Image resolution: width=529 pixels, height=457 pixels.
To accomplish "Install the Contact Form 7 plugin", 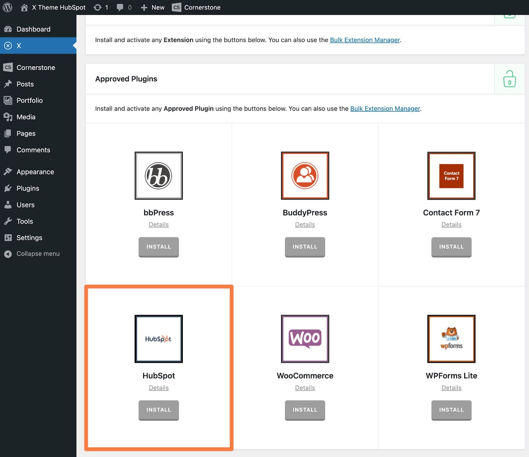I will point(451,247).
